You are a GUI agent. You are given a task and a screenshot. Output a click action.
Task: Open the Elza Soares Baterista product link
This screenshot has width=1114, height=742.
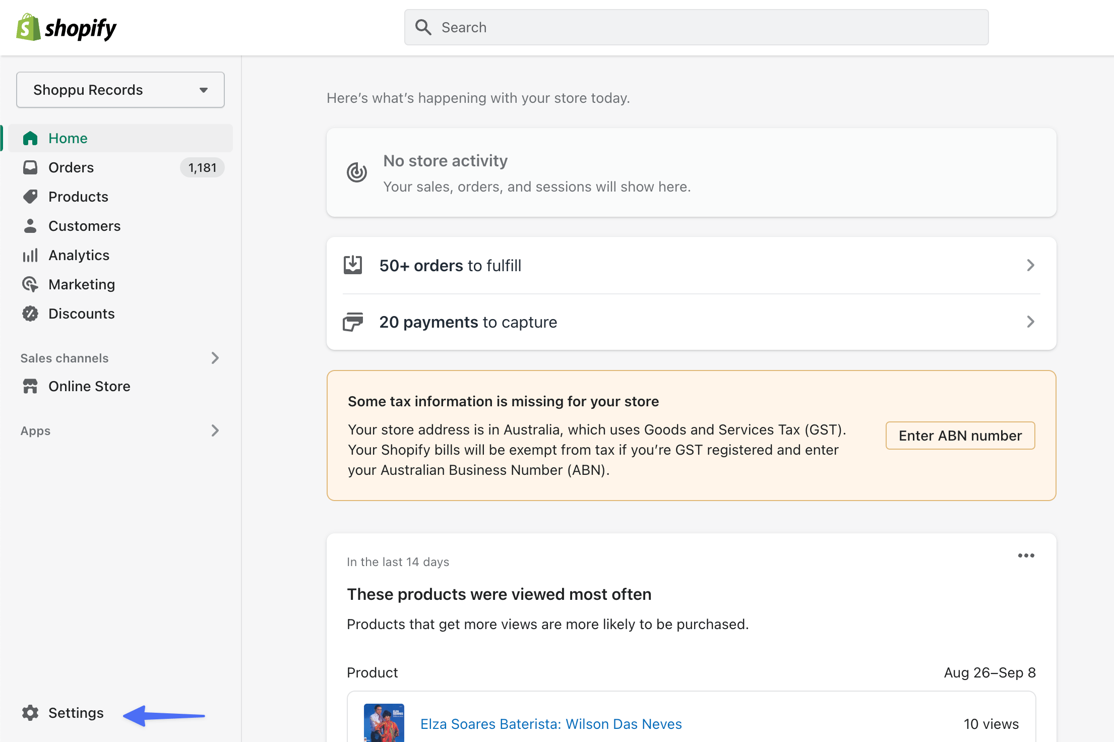click(550, 724)
